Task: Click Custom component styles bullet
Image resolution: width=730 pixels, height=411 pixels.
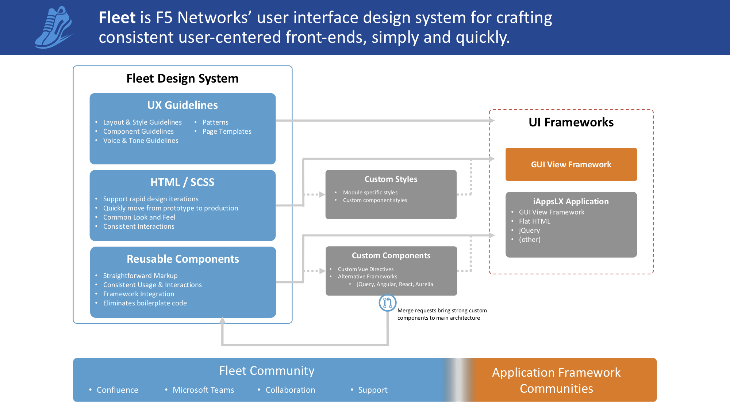Action: (x=375, y=200)
